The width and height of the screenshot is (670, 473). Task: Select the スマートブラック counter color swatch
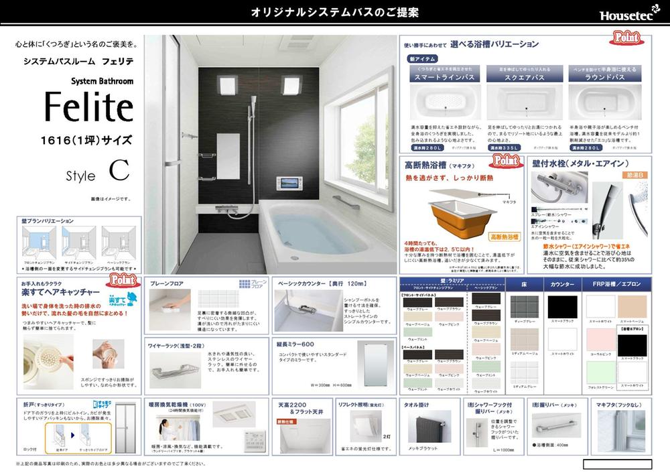click(563, 306)
